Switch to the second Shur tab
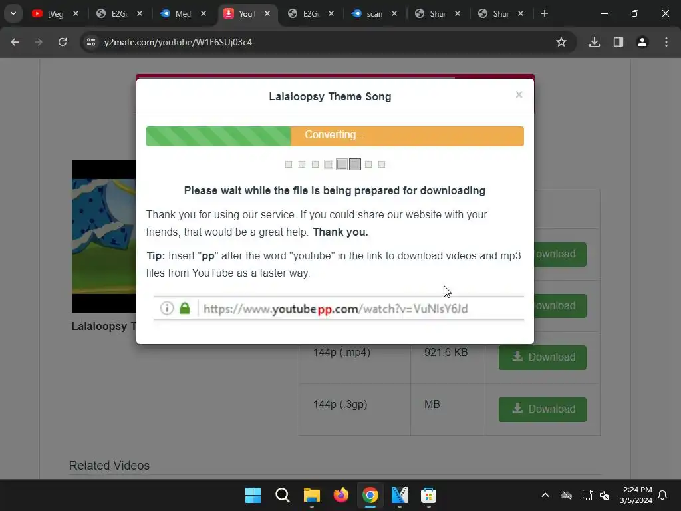This screenshot has height=511, width=681. click(495, 13)
